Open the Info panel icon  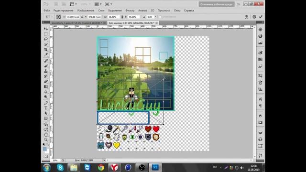260,36
